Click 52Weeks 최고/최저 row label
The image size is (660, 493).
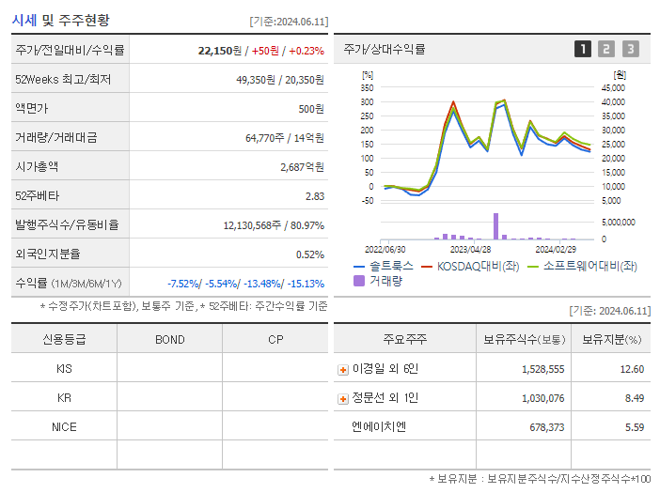point(63,80)
